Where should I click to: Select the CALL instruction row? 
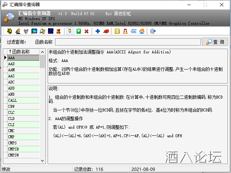pos(23,100)
